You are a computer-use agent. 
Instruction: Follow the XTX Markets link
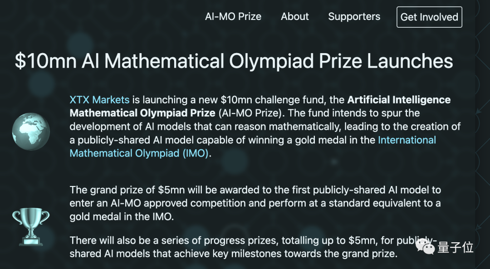[99, 100]
